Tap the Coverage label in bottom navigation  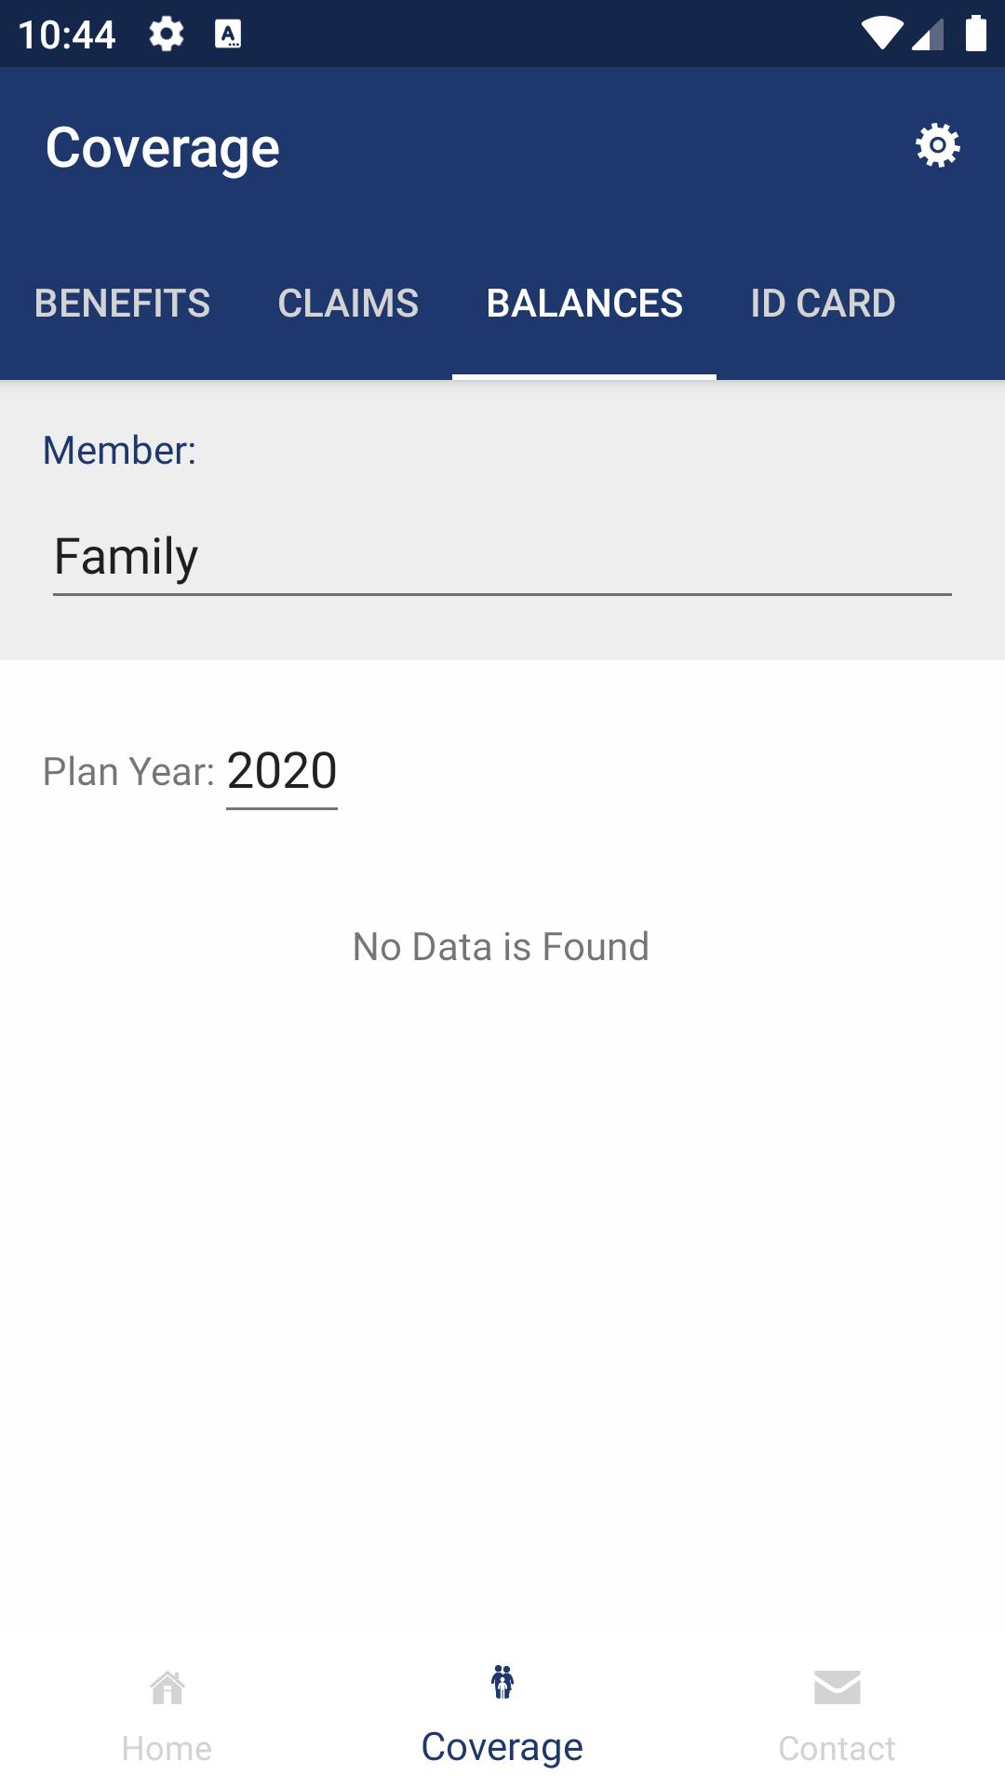502,1747
